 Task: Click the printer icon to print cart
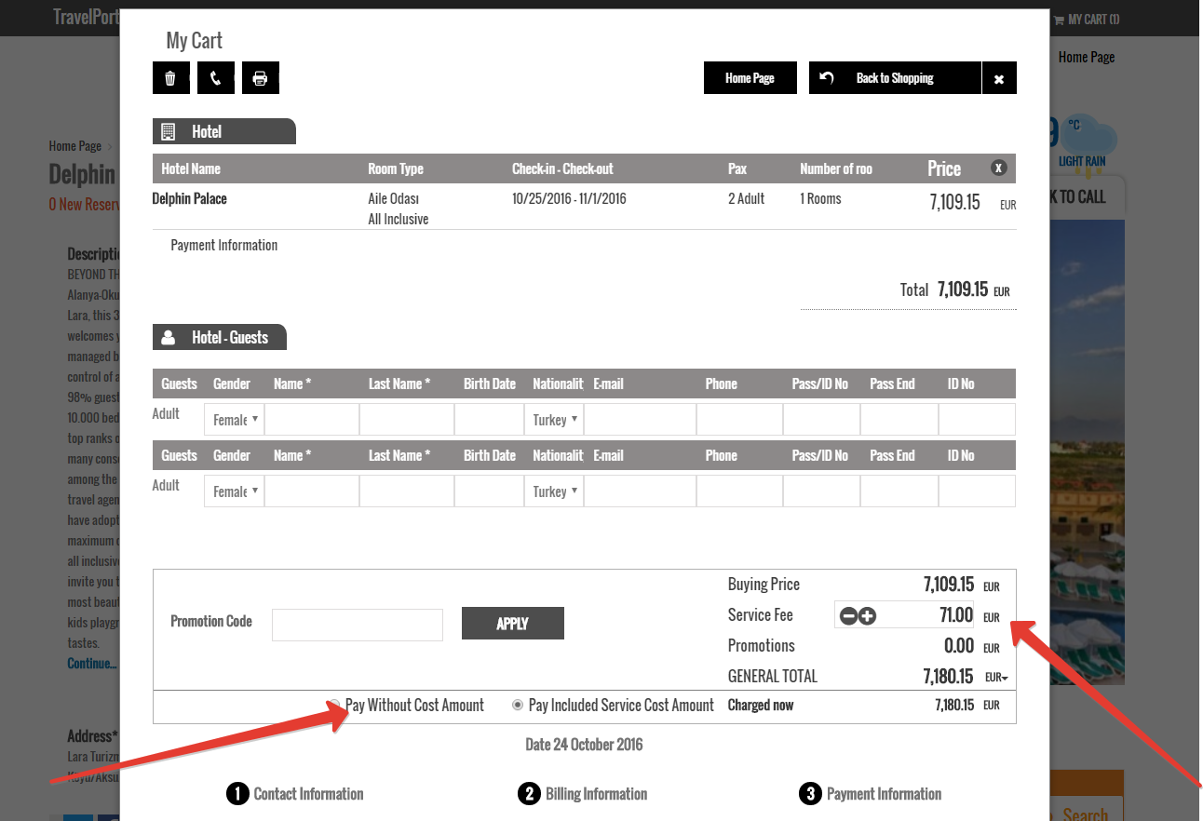[260, 78]
